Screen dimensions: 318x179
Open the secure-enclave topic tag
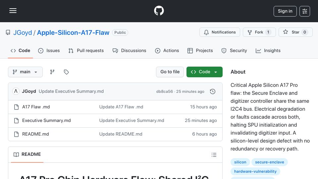tap(270, 162)
